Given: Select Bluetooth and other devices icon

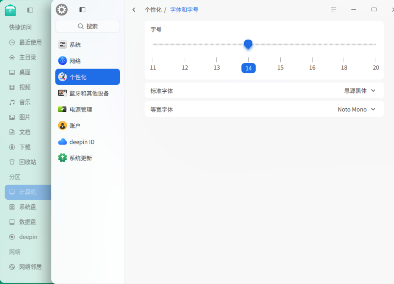Looking at the screenshot, I should coord(62,93).
